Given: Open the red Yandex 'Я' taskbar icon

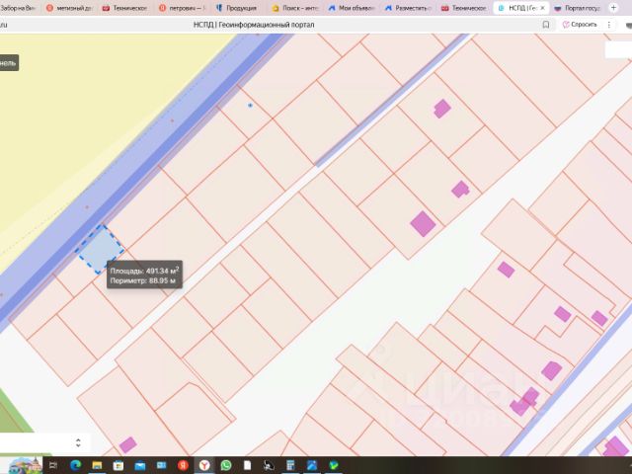Looking at the screenshot, I should (183, 465).
